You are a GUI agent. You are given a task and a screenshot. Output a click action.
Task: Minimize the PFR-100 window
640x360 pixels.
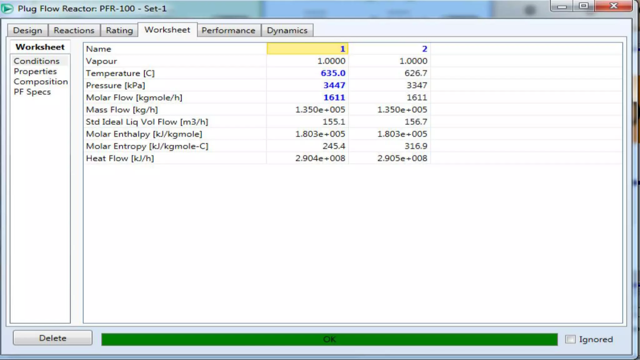click(562, 6)
